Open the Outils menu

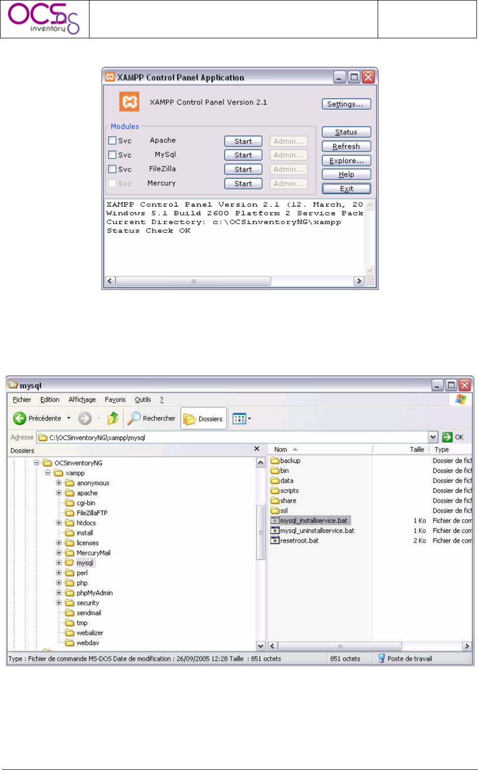click(143, 400)
